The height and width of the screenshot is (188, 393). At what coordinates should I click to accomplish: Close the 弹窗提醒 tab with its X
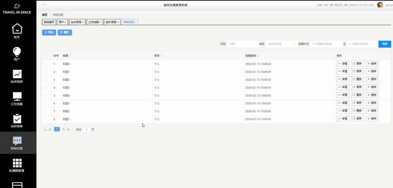pos(135,22)
